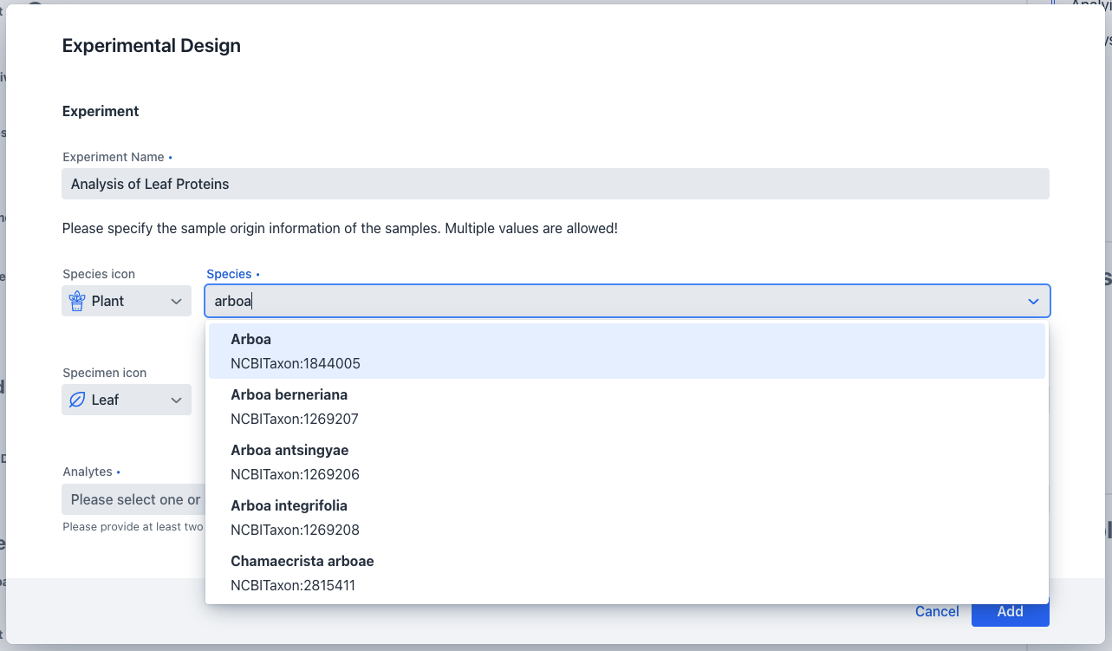
Task: Expand the Plant species icon dropdown arrow
Action: click(x=176, y=301)
